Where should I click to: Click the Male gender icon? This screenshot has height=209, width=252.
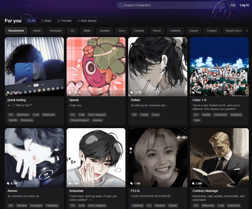[x=42, y=21]
